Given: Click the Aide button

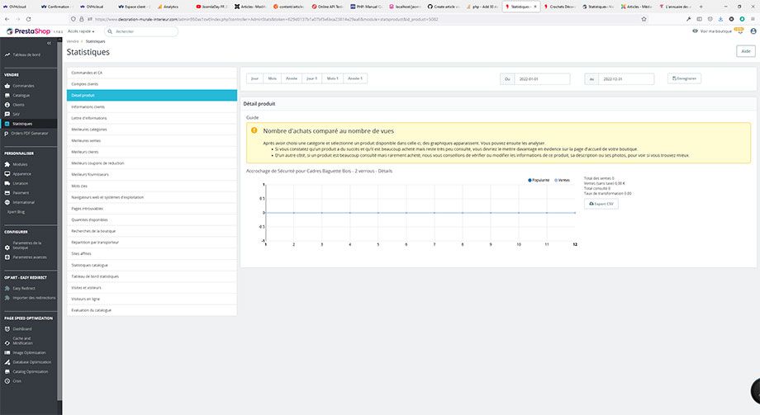Looking at the screenshot, I should [x=746, y=51].
